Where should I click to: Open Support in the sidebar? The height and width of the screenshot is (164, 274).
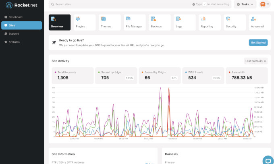click(22, 33)
